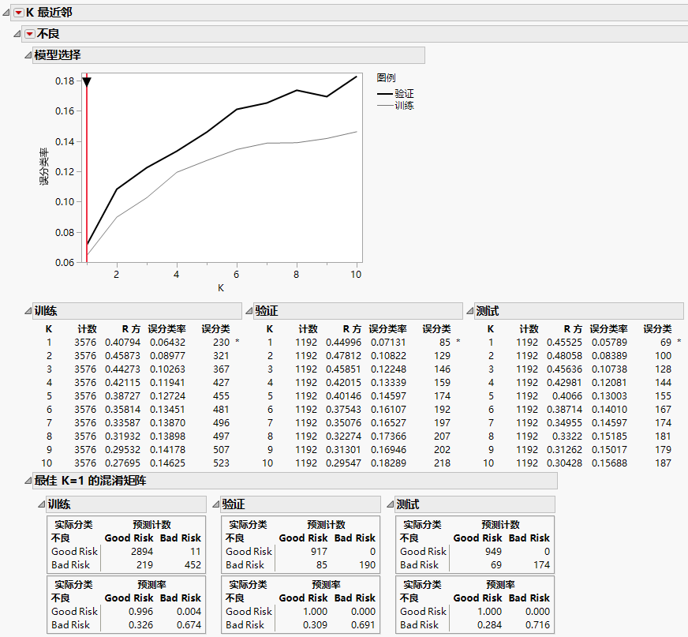This screenshot has height=637, width=688.
Task: Open the red triangle menu beside K 最近邻
Action: coord(19,13)
